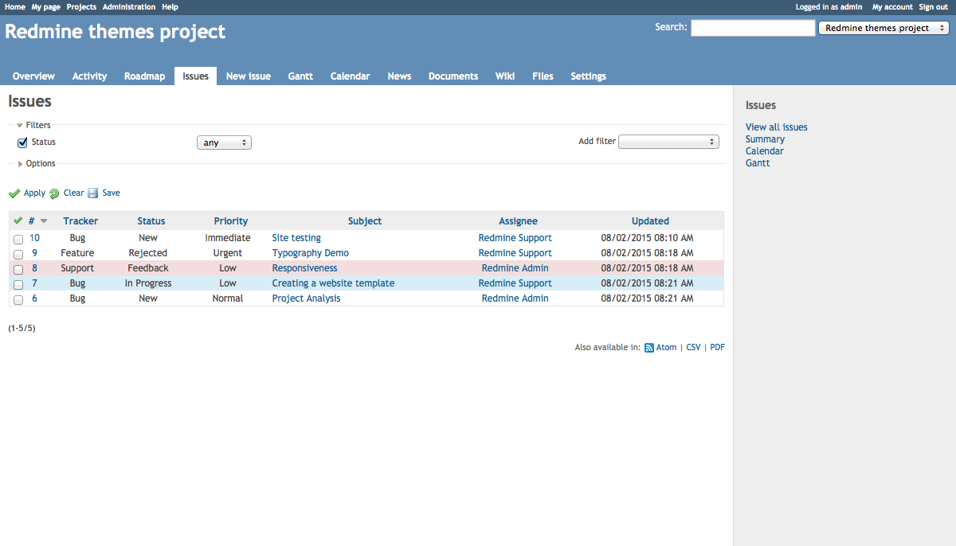The height and width of the screenshot is (546, 956).
Task: Open Administration in top menu
Action: pos(129,6)
